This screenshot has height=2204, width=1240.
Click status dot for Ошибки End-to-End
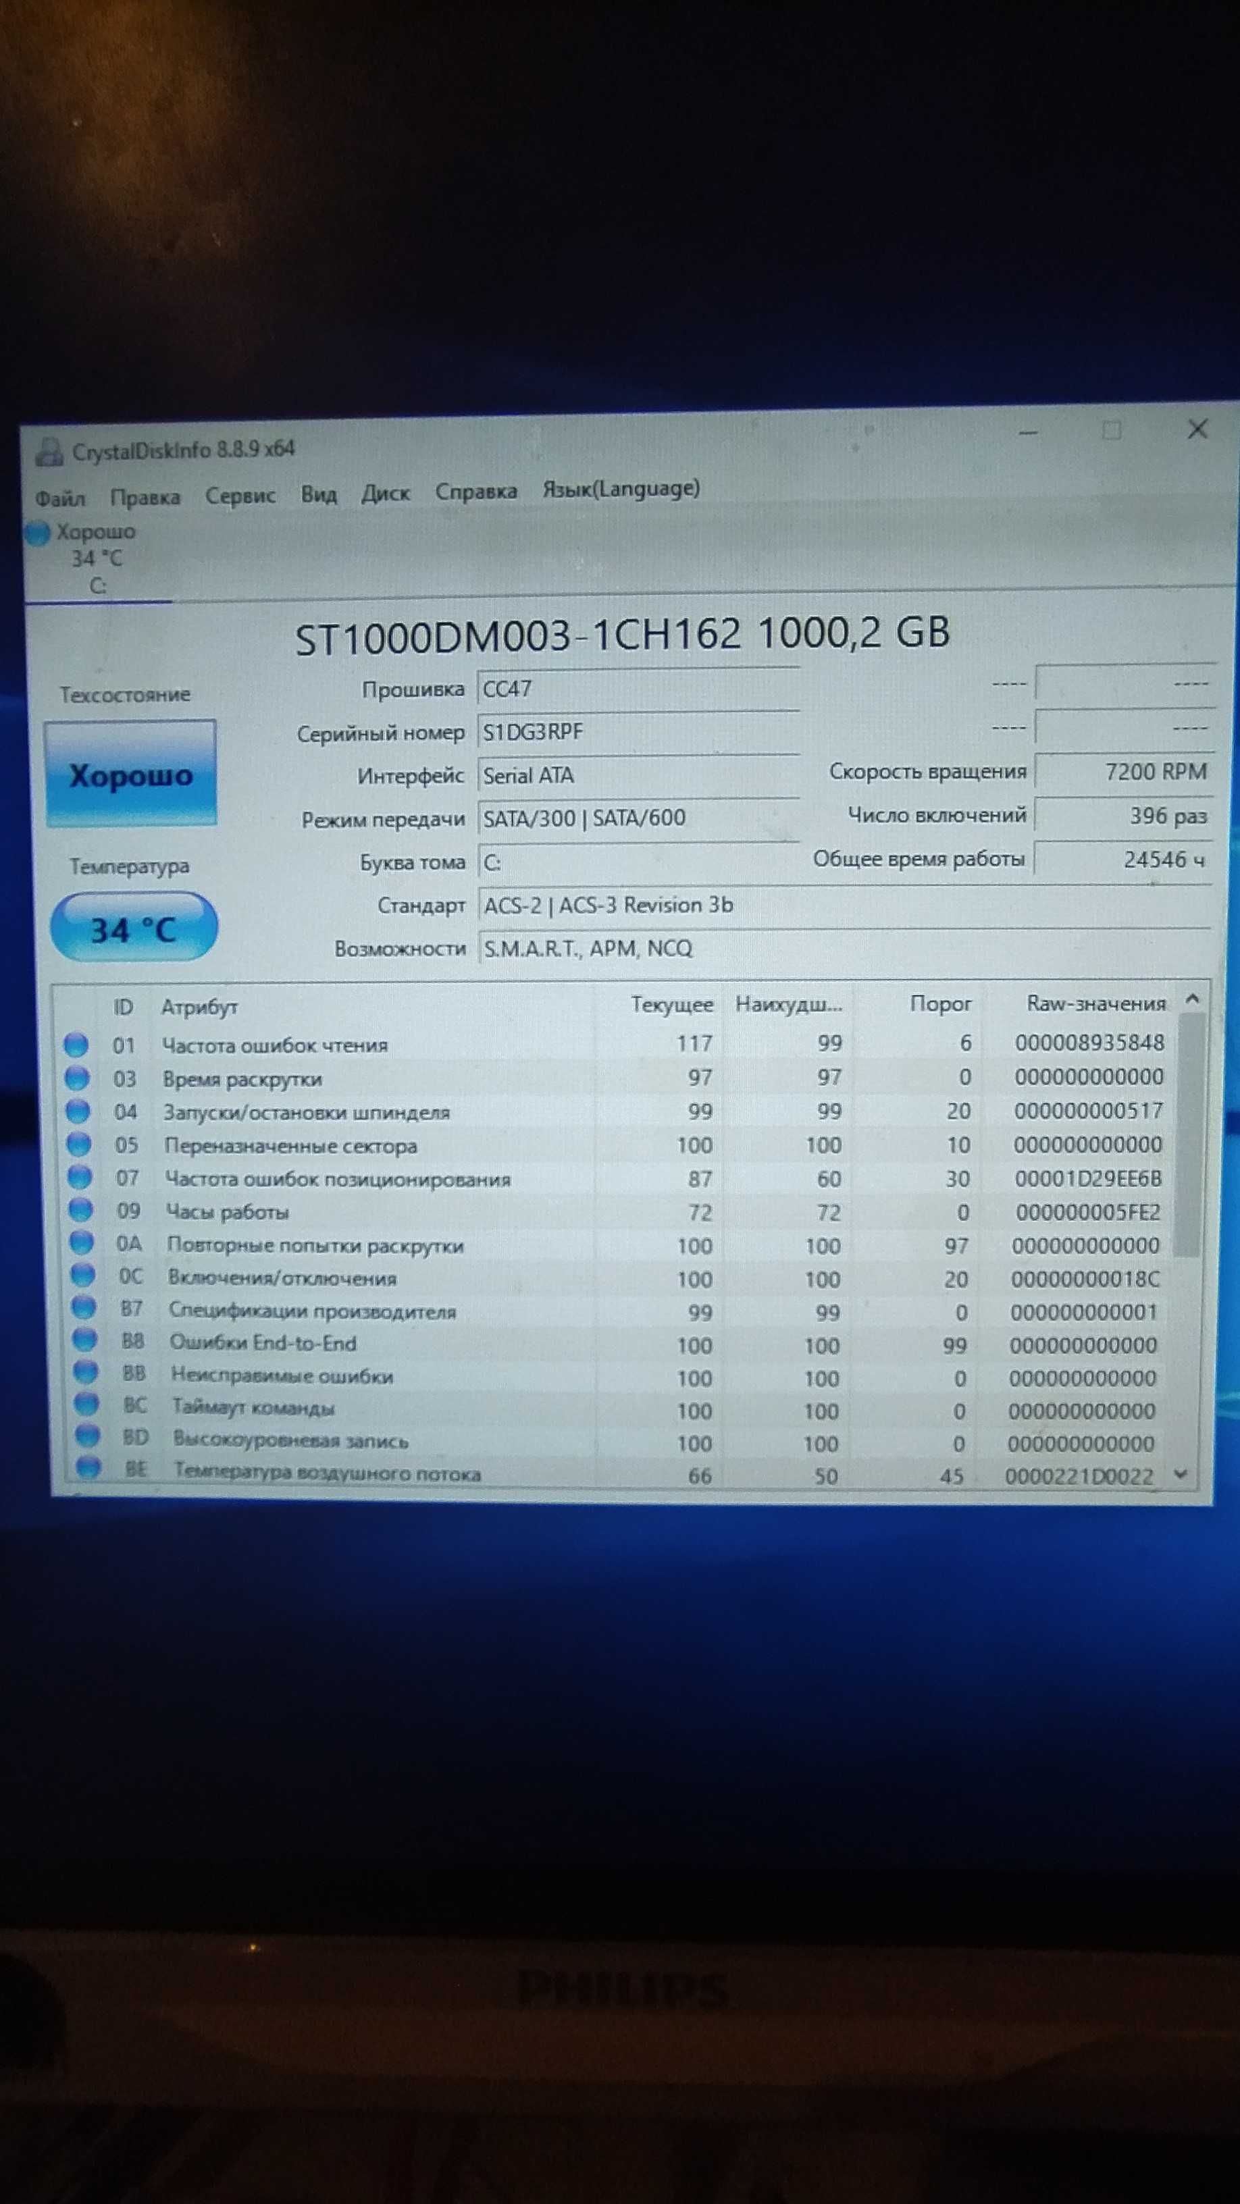(x=84, y=1340)
